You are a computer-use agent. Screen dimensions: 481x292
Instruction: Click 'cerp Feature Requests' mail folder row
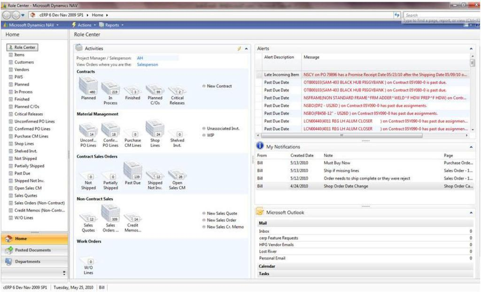pyautogui.click(x=365, y=238)
